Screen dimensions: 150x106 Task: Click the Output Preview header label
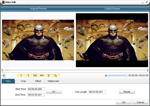pyautogui.click(x=112, y=9)
